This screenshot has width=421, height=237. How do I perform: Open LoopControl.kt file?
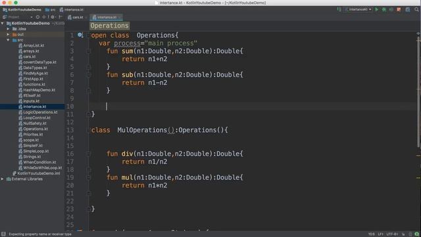click(x=34, y=118)
